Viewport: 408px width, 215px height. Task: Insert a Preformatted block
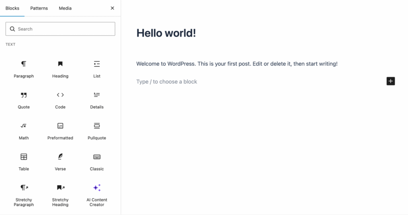click(x=60, y=130)
